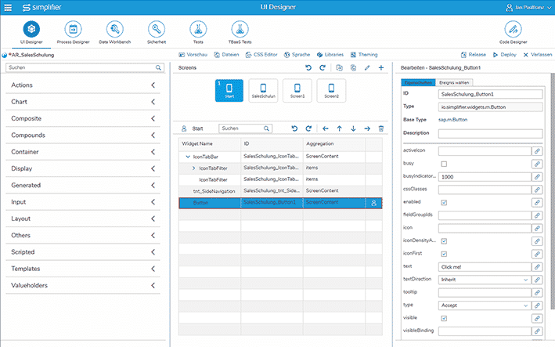The image size is (555, 347).
Task: Move widget down with arrow icon
Action: pyautogui.click(x=353, y=128)
